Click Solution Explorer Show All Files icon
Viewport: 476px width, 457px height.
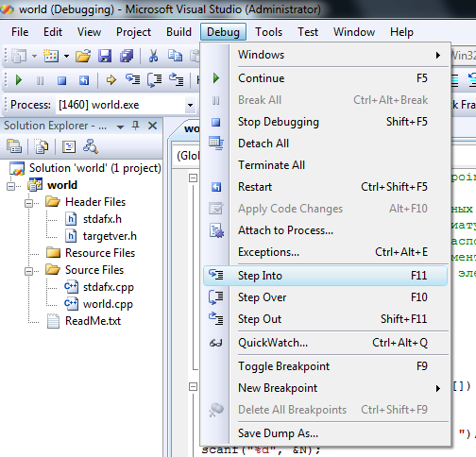click(x=42, y=146)
